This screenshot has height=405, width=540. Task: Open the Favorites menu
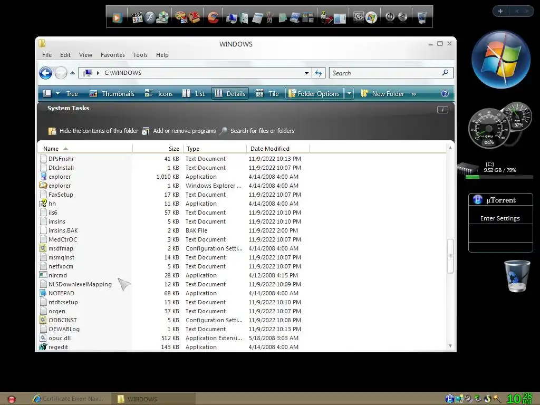[113, 55]
